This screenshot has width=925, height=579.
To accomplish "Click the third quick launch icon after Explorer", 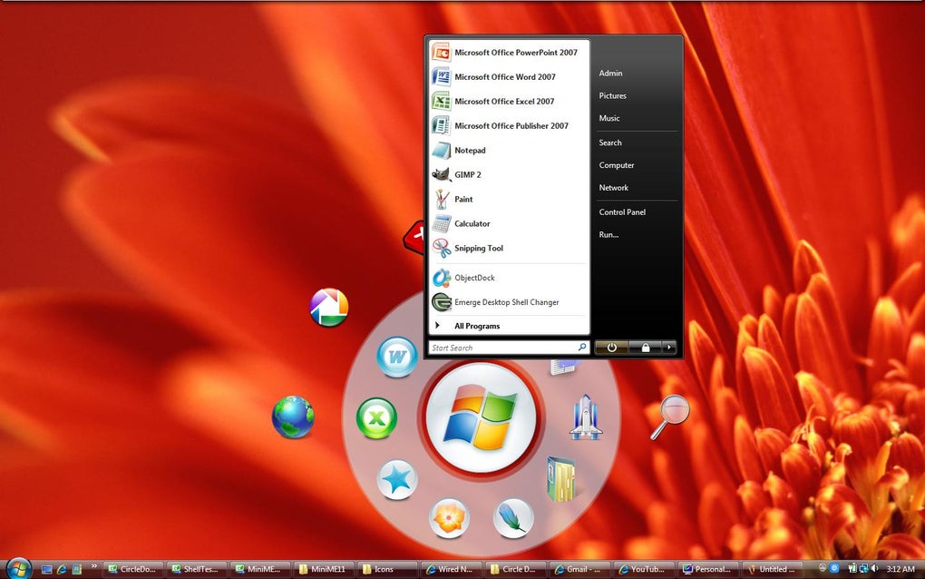I will coord(76,570).
